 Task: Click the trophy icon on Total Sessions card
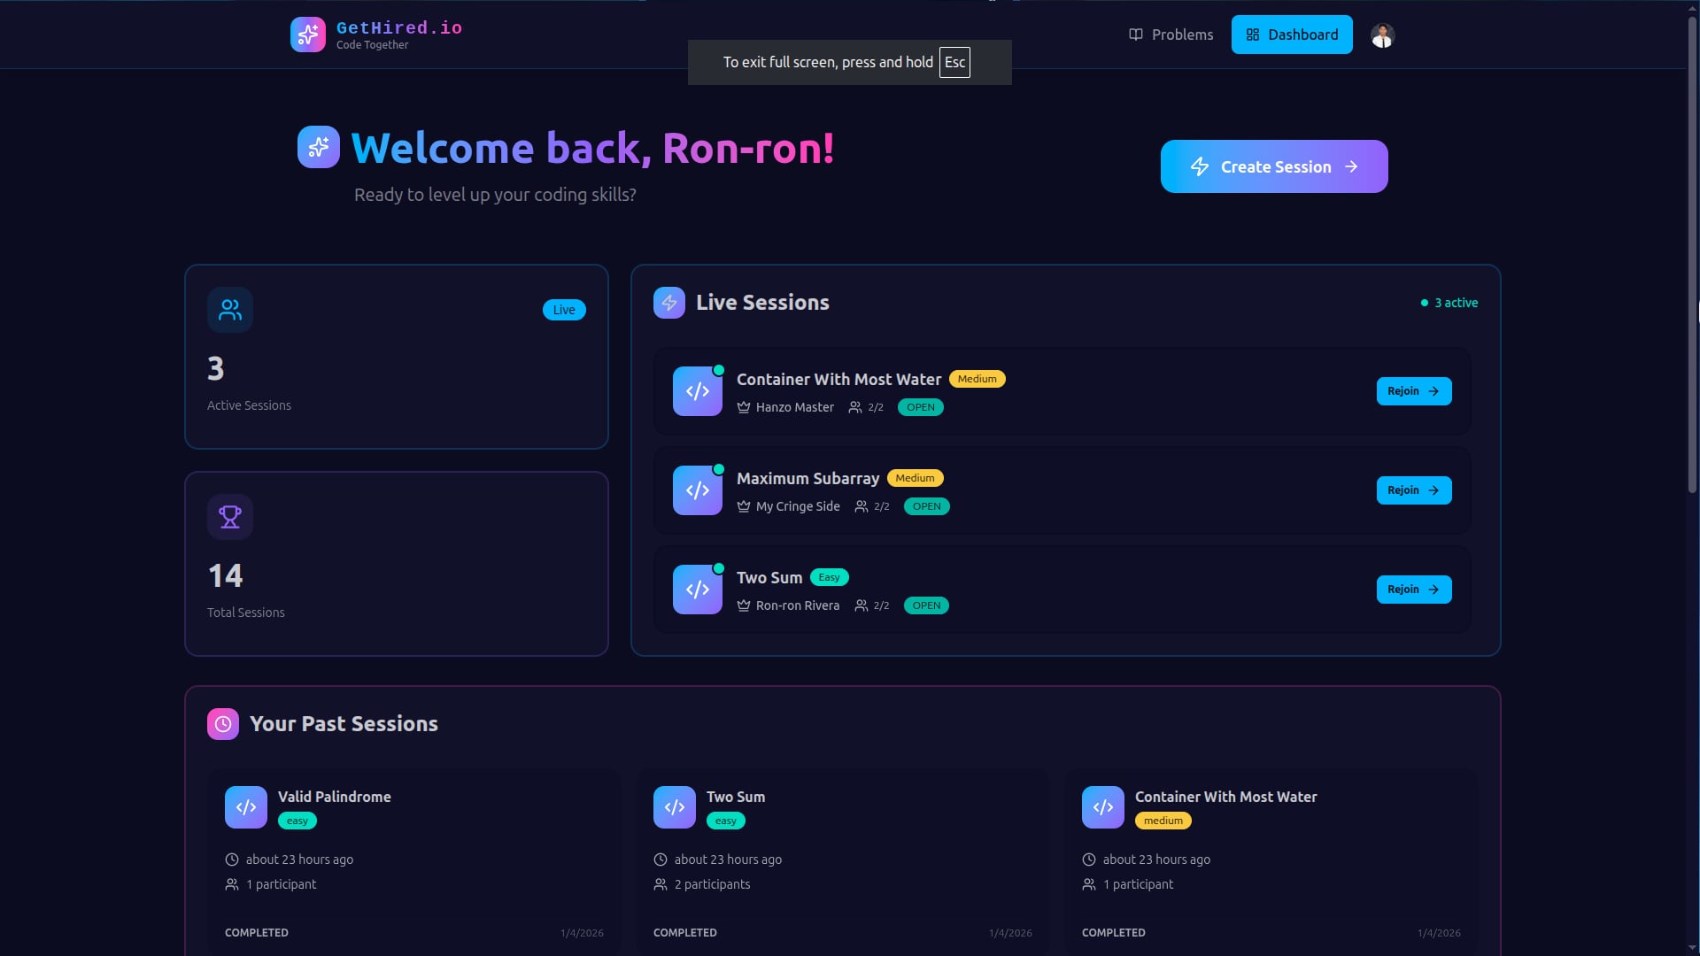tap(229, 516)
